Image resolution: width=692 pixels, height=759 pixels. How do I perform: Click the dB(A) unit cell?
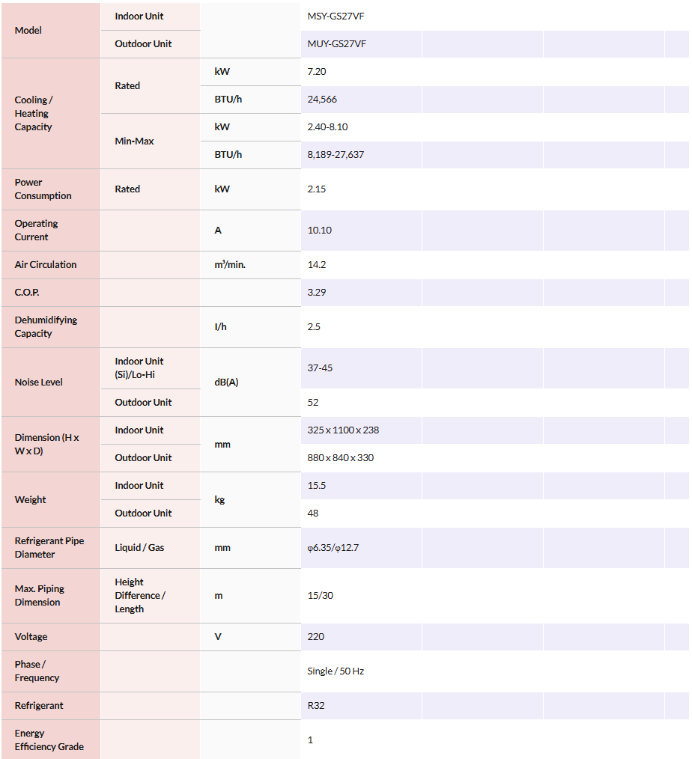[226, 382]
